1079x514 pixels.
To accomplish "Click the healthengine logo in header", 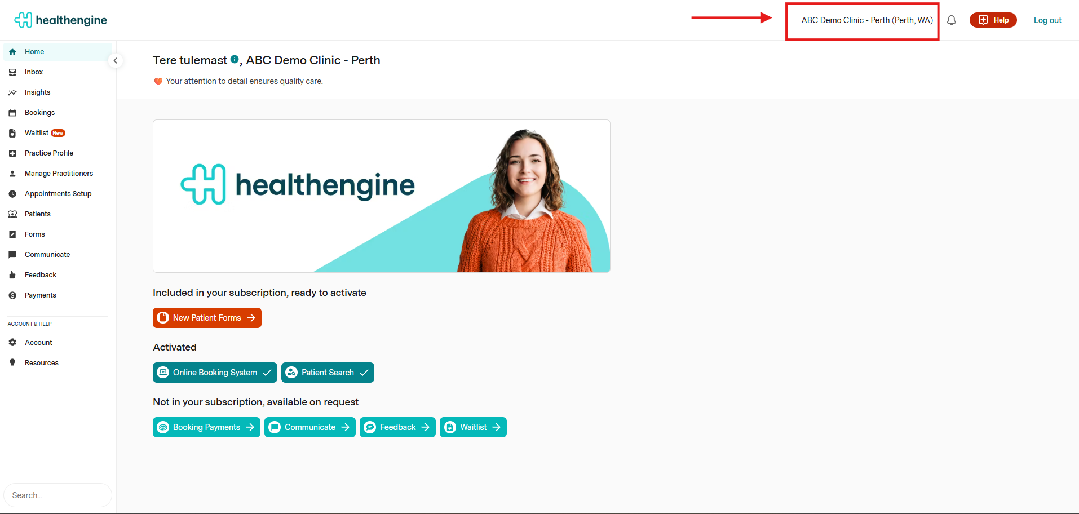I will 60,20.
